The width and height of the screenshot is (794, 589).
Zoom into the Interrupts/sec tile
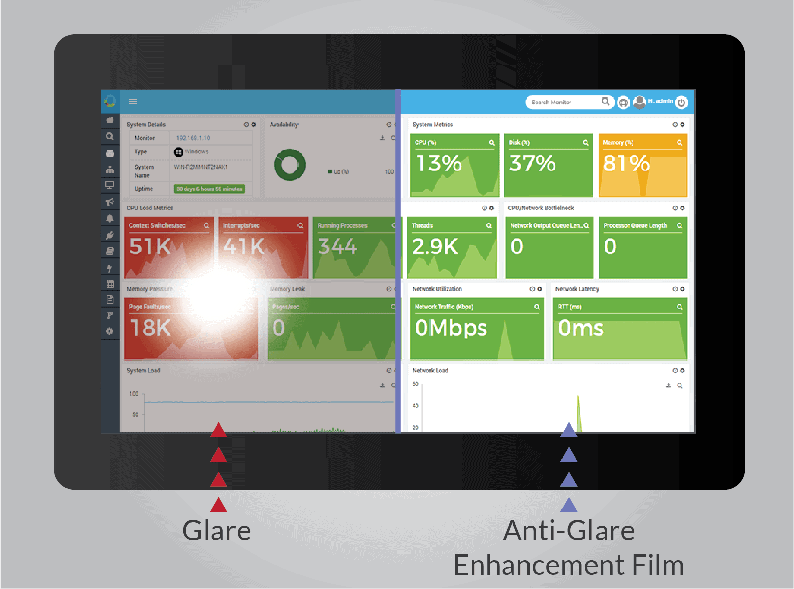[x=300, y=226]
